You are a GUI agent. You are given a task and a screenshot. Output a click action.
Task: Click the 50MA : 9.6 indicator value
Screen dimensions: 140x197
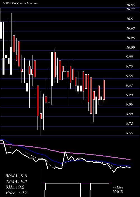tap(16, 176)
